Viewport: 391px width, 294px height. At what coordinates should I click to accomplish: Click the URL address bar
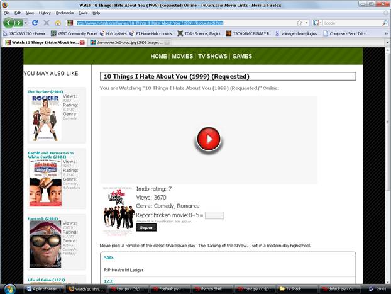[x=186, y=23]
